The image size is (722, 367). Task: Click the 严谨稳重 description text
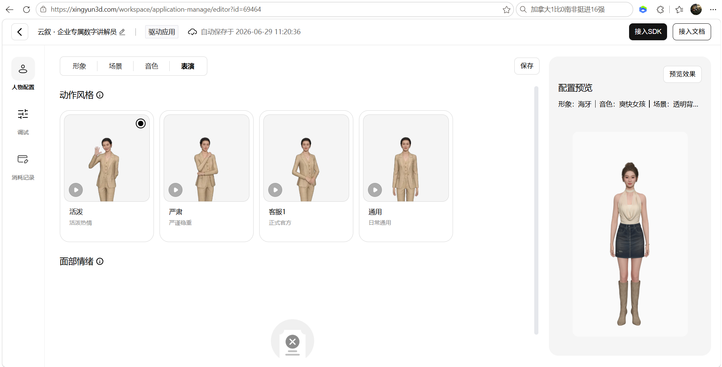180,223
